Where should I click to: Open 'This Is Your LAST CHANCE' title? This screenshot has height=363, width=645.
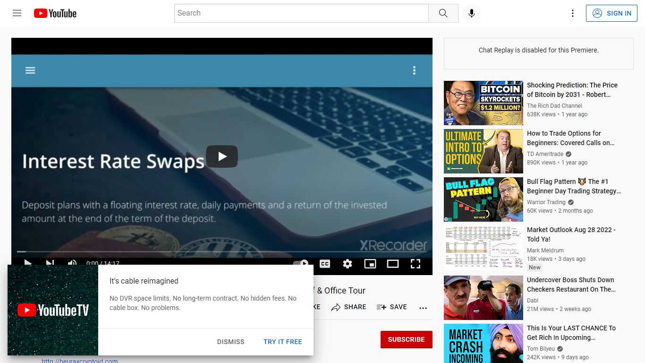571,333
